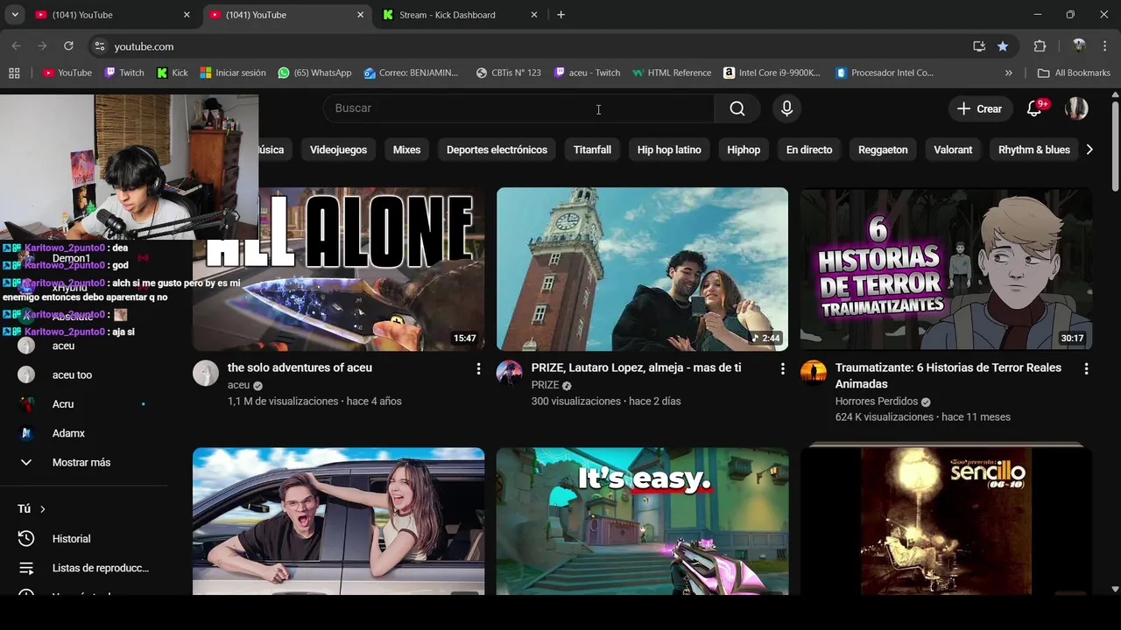Select the Deportes electrónicos chip
This screenshot has height=630, width=1121.
click(497, 150)
